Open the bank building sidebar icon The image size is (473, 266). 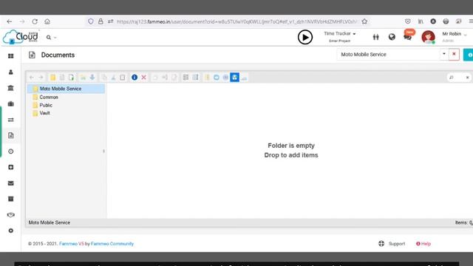(x=11, y=88)
